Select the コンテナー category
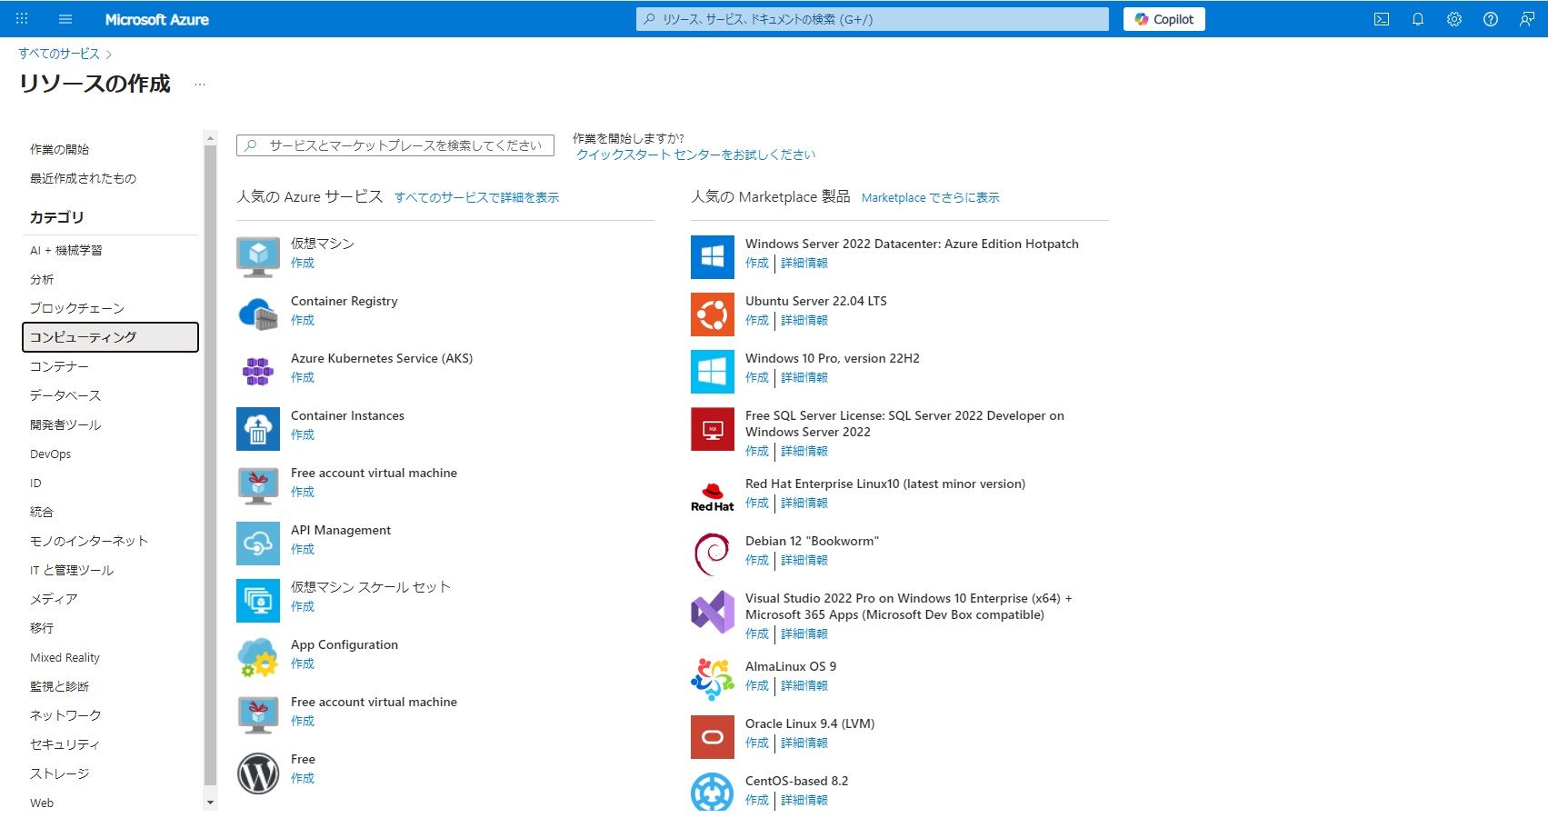Image resolution: width=1548 pixels, height=828 pixels. pos(110,366)
